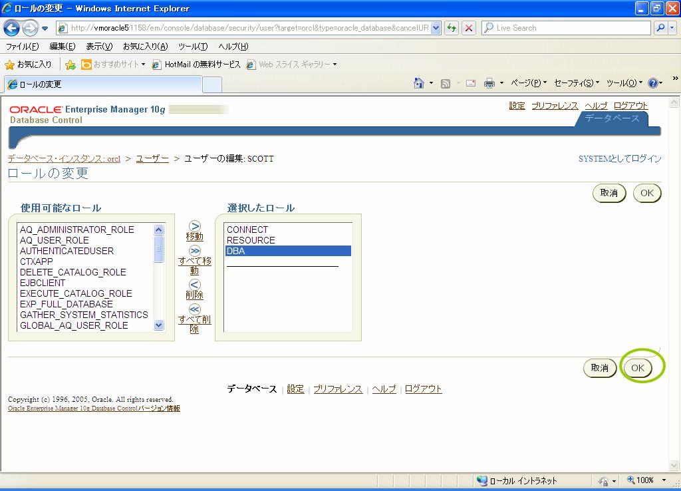The image size is (681, 491).
Task: Click the add to favorites bar icon
Action: [70, 65]
